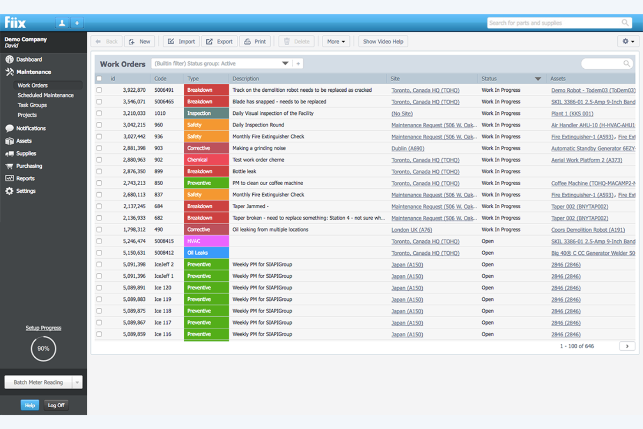Open Scheduled Maintenance in the sidebar
Image resolution: width=643 pixels, height=429 pixels.
click(46, 95)
